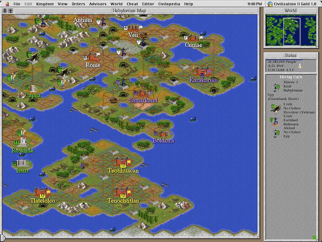The height and width of the screenshot is (242, 322).
Task: Click the Civilization II Gold application menu icon
Action: coord(270,4)
